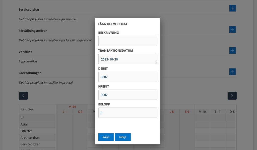This screenshot has width=257, height=150.
Task: Add a new Försäljningsordrar entry with plus
Action: (232, 29)
